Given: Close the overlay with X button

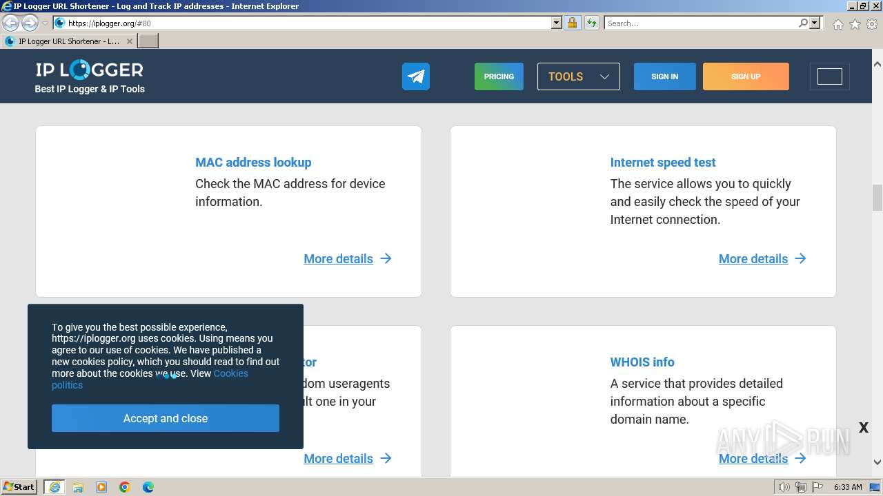Looking at the screenshot, I should click(x=863, y=428).
